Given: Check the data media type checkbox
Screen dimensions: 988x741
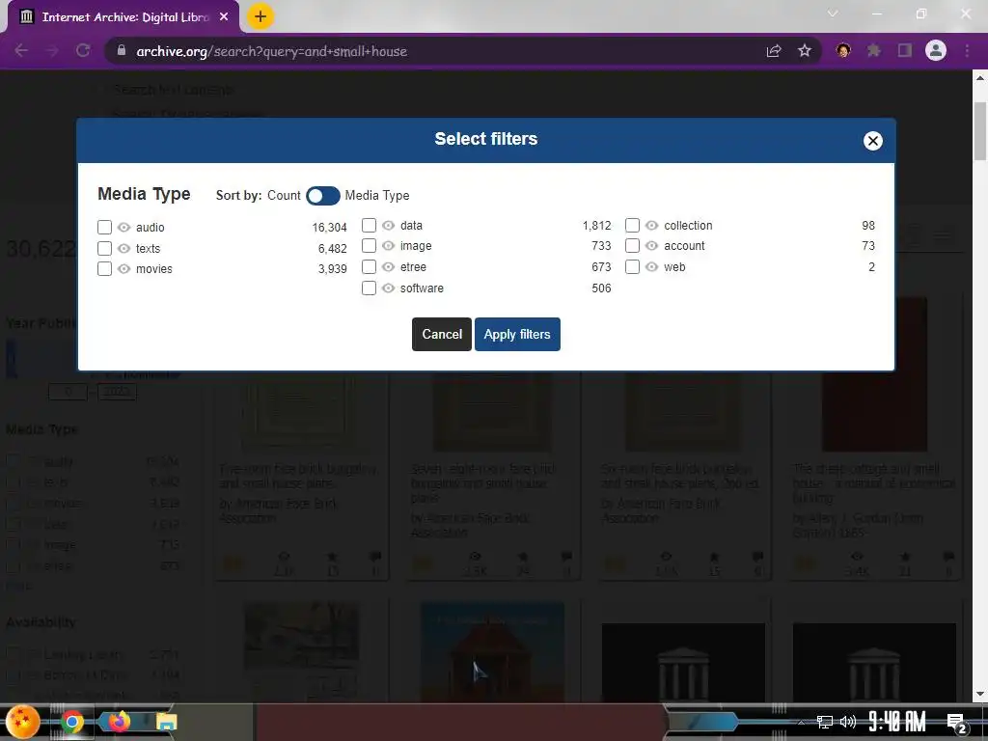Looking at the screenshot, I should 369,225.
